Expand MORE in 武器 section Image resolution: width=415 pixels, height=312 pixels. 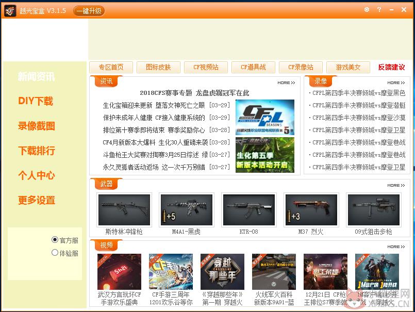click(x=396, y=186)
